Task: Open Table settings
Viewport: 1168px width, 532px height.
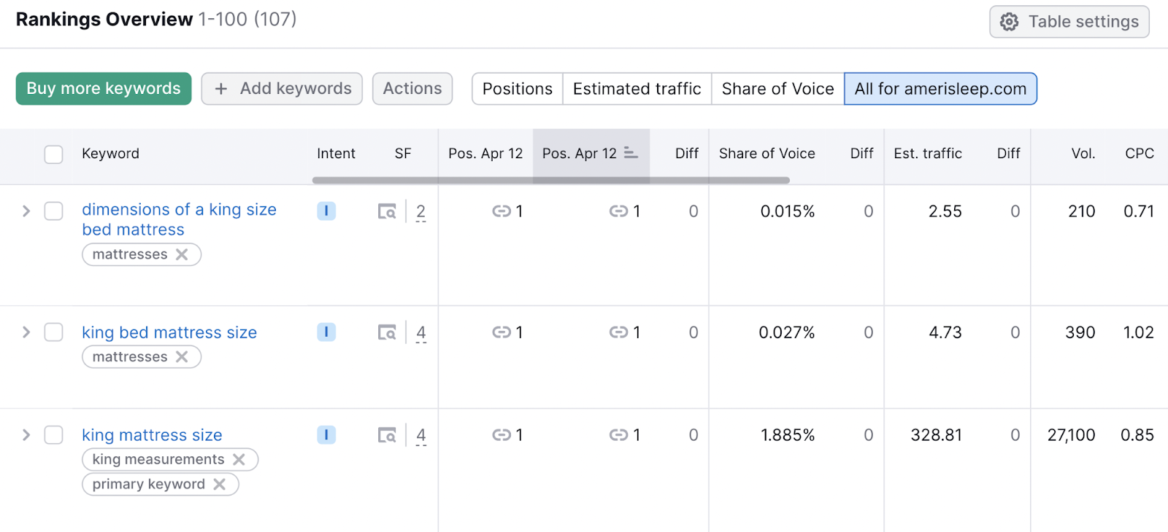Action: (x=1069, y=22)
